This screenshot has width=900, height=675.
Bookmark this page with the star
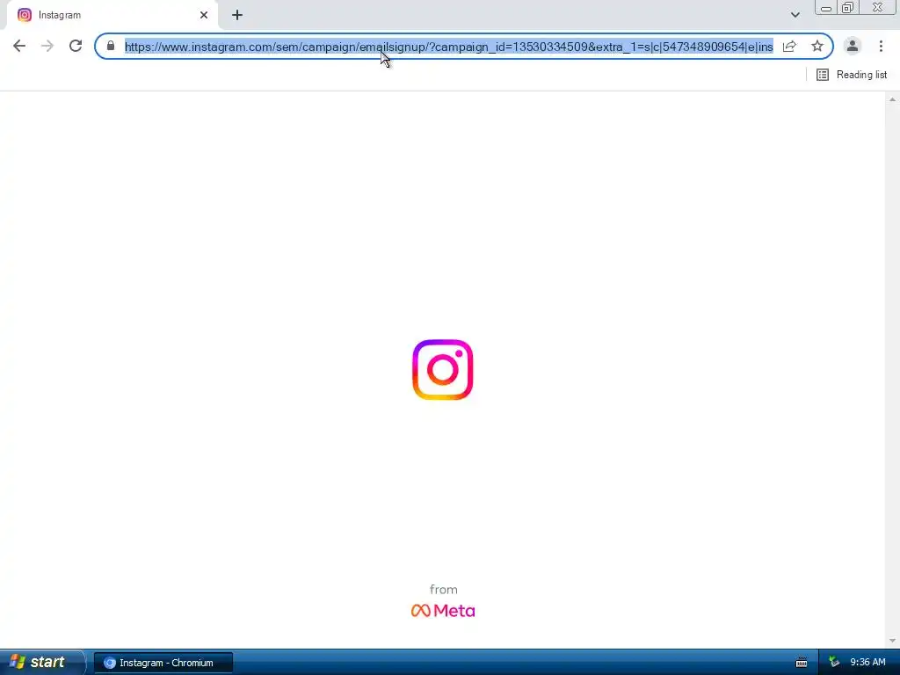[x=817, y=46]
